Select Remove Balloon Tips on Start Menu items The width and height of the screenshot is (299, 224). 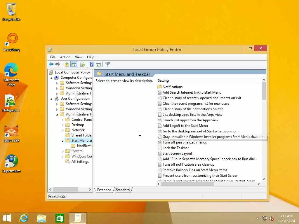tap(195, 170)
